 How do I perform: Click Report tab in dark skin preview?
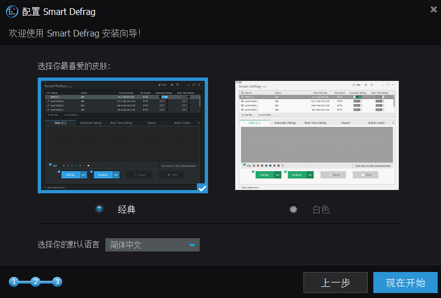(x=151, y=123)
